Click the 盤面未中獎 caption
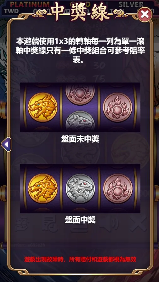The width and height of the screenshot is (159, 282). [x=80, y=139]
